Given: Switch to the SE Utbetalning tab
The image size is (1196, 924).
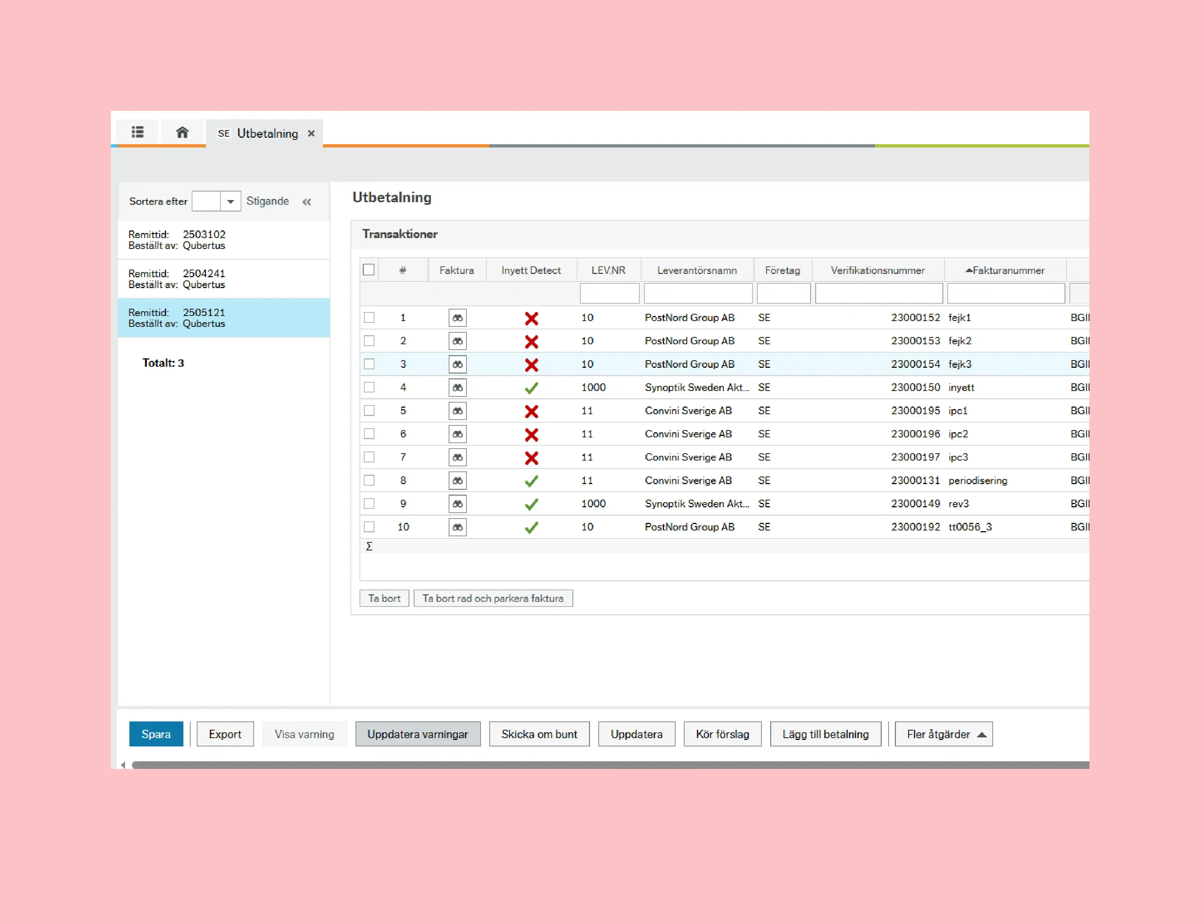Looking at the screenshot, I should click(264, 134).
